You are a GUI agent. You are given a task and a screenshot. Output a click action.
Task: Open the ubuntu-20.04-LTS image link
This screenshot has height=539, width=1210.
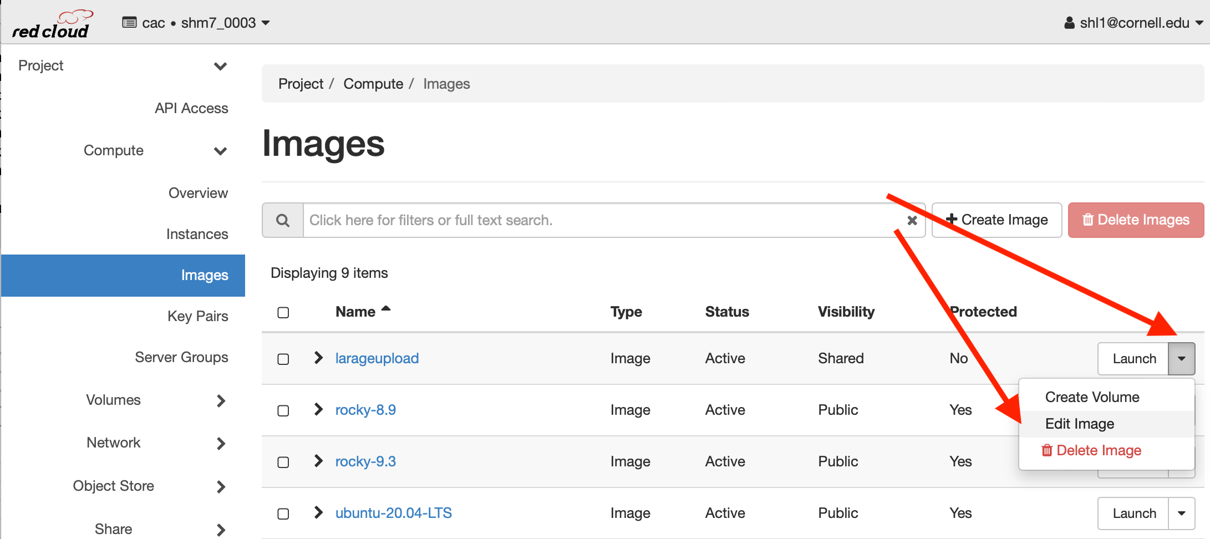tap(393, 513)
